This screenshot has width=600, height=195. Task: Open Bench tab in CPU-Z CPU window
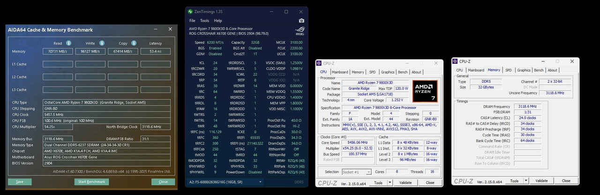403,72
